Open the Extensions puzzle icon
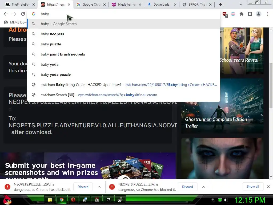Viewport: 273px width, 205px height. (x=241, y=14)
